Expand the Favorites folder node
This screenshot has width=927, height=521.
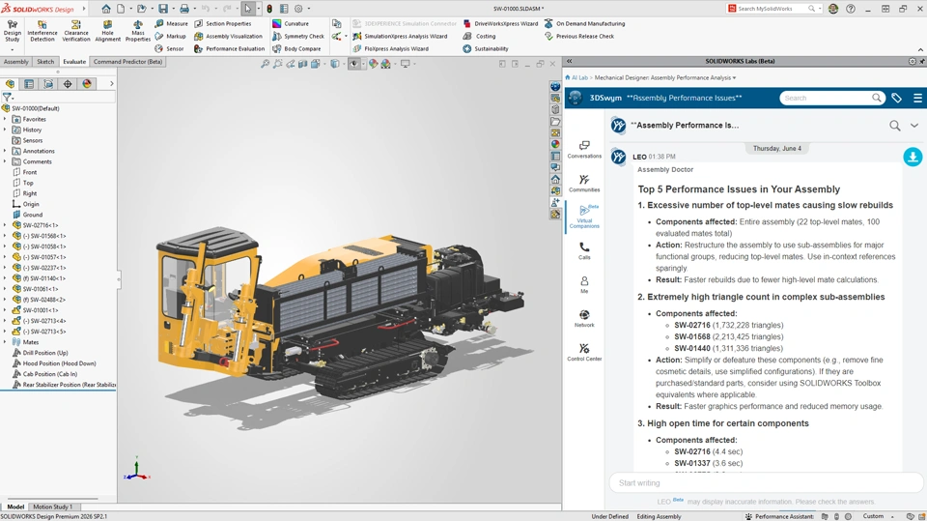click(5, 119)
